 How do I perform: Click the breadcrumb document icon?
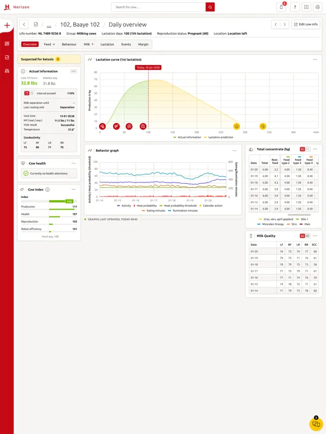coord(36,24)
